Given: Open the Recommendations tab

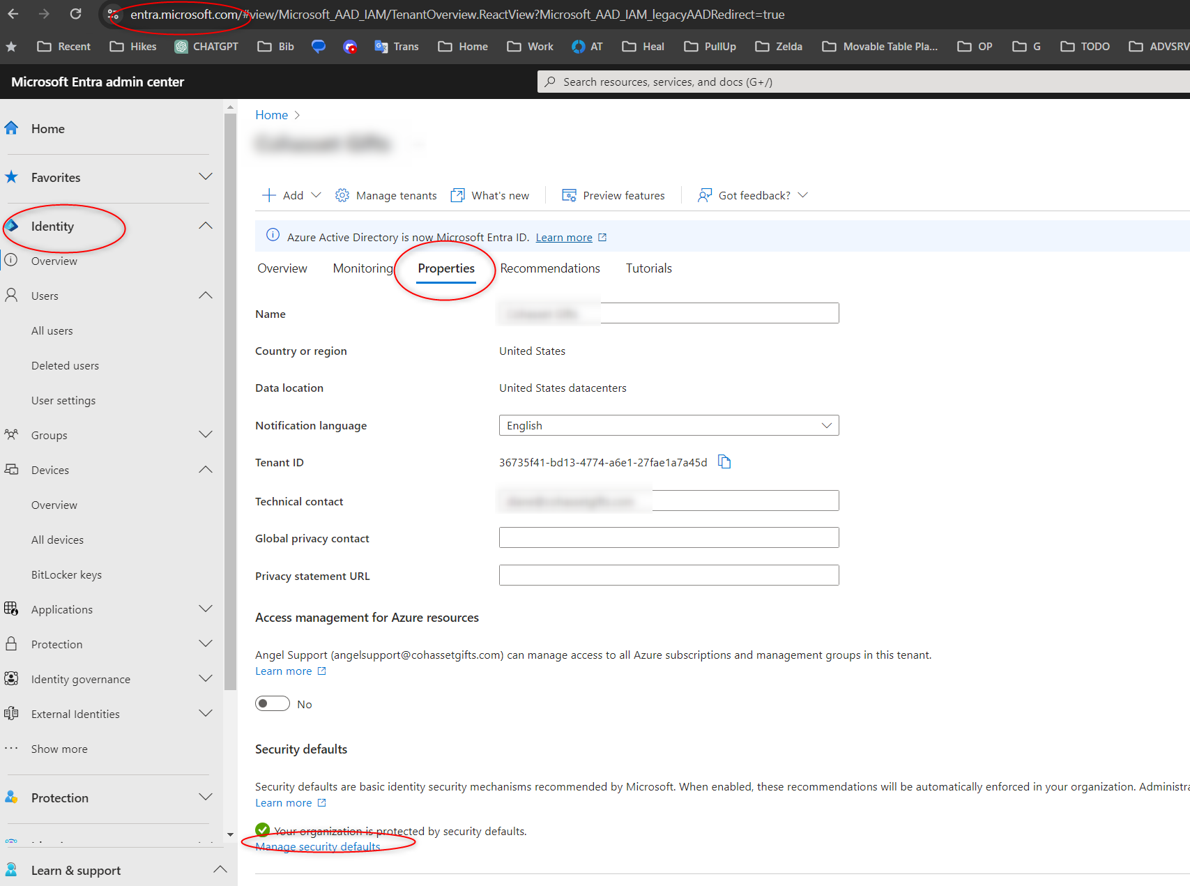Looking at the screenshot, I should click(x=549, y=268).
